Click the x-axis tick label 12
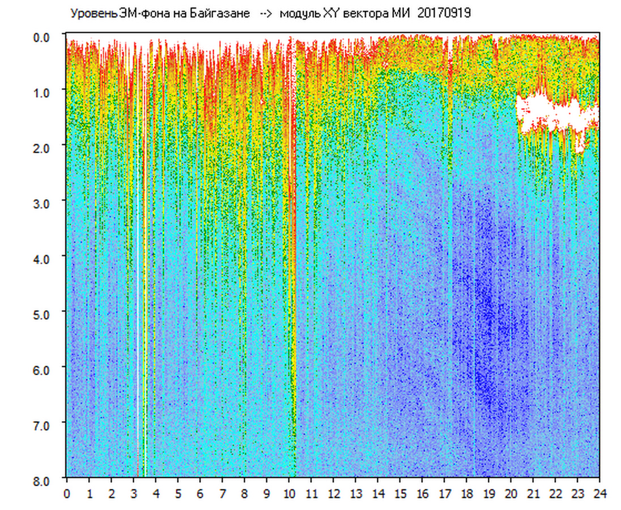The image size is (621, 510). click(x=333, y=494)
